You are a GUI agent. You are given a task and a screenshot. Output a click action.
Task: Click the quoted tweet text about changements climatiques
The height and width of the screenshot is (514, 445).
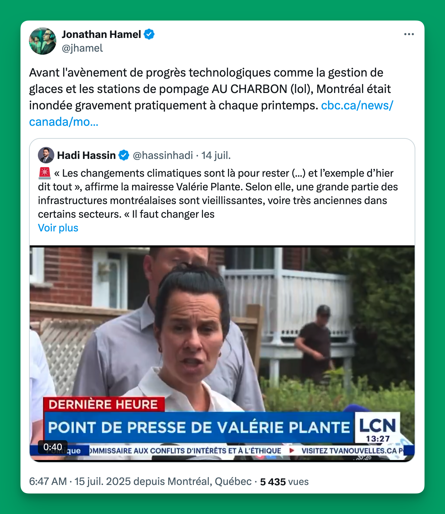tap(218, 194)
